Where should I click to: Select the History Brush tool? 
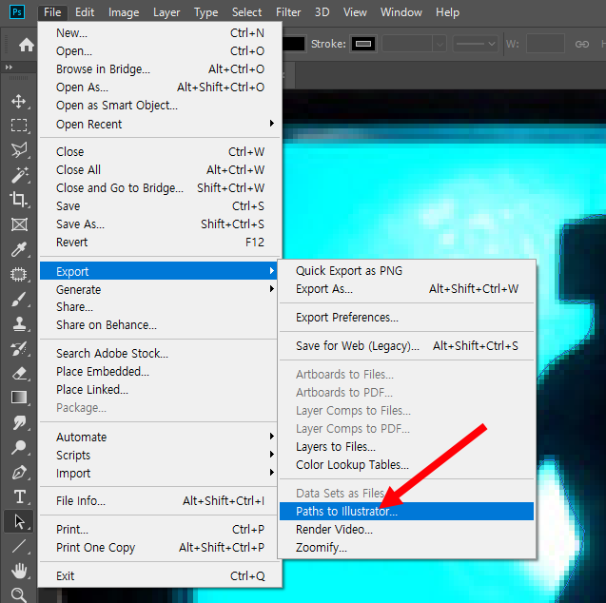pyautogui.click(x=19, y=348)
